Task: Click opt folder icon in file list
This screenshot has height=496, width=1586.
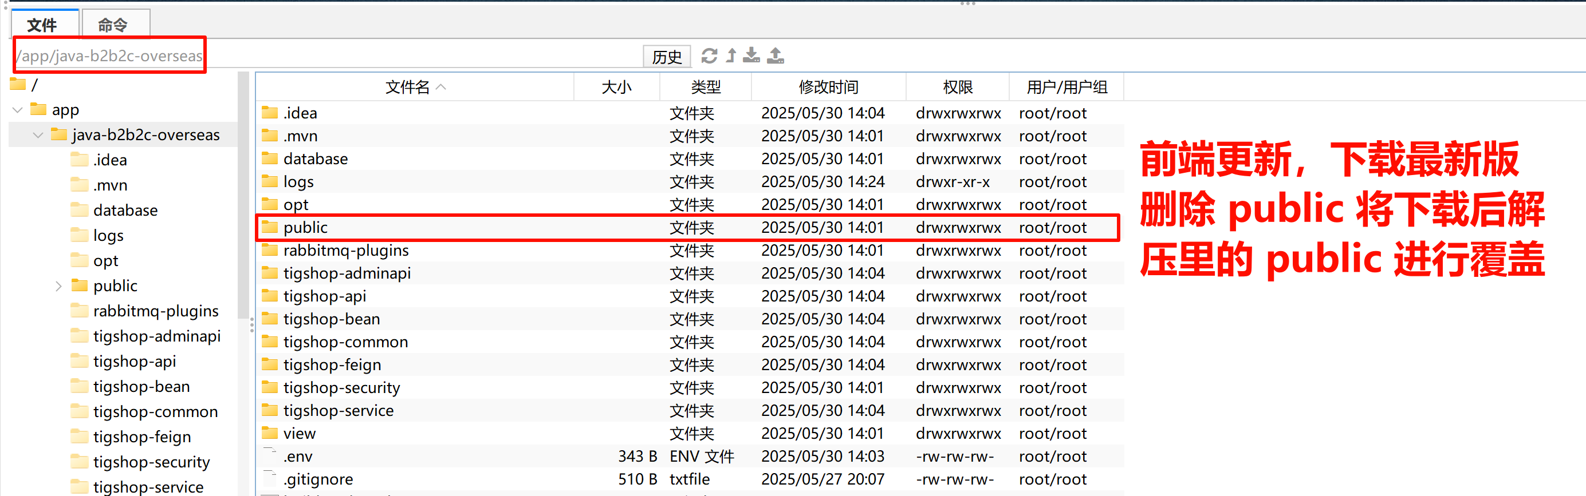Action: click(269, 204)
